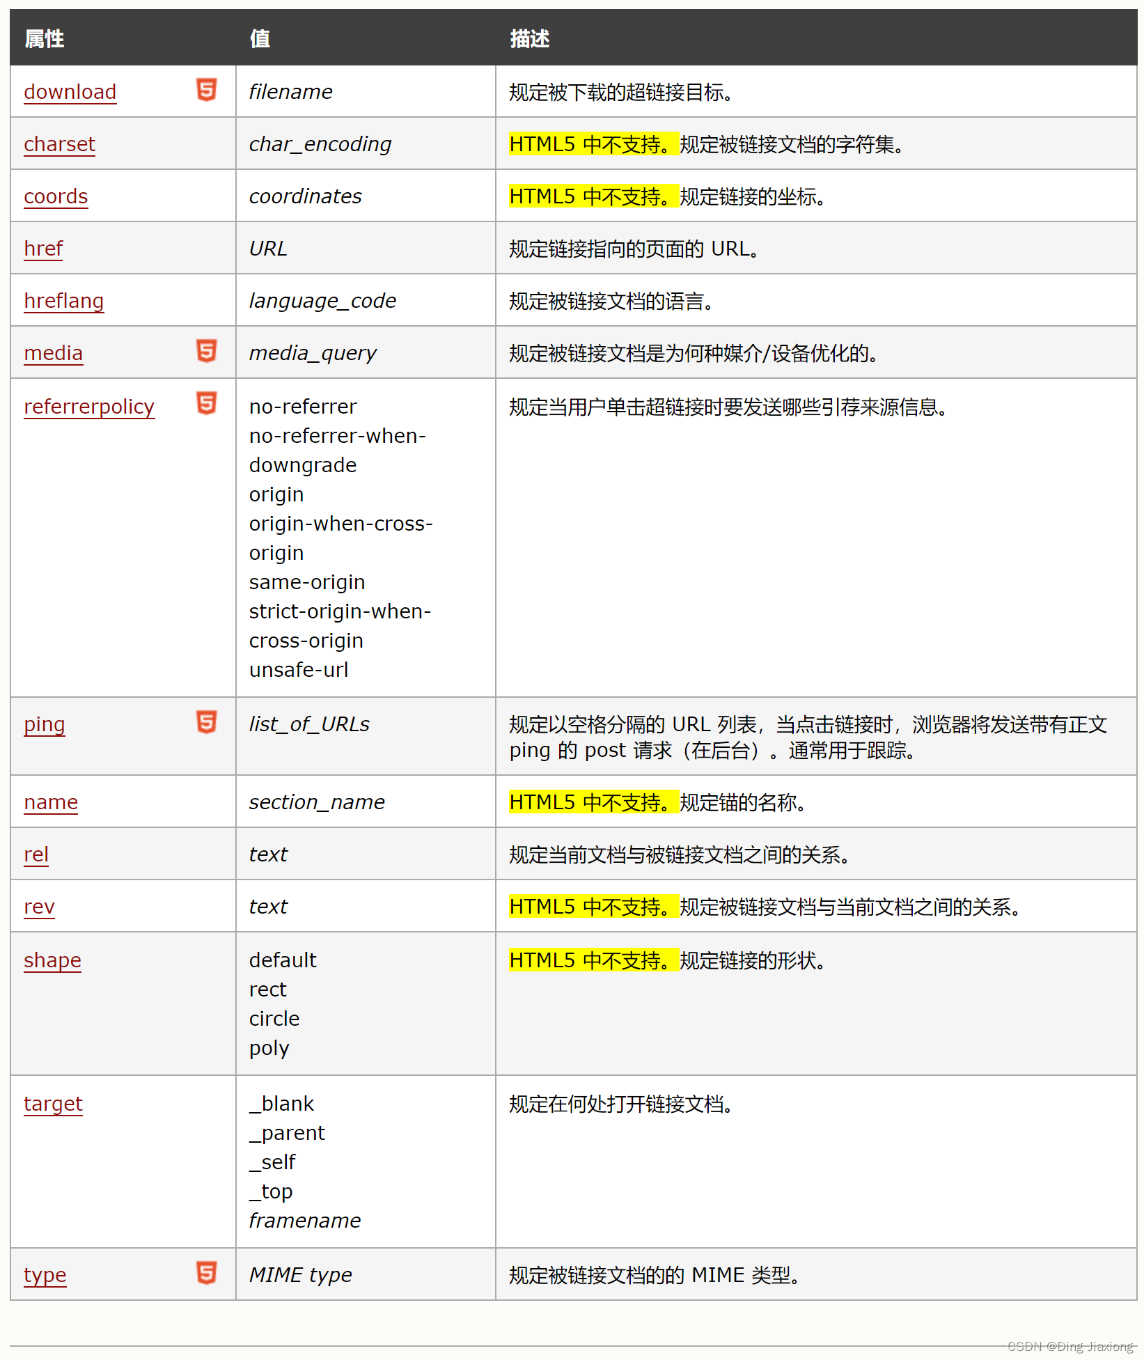The height and width of the screenshot is (1360, 1144).
Task: Select the char_encoding value text
Action: click(320, 144)
